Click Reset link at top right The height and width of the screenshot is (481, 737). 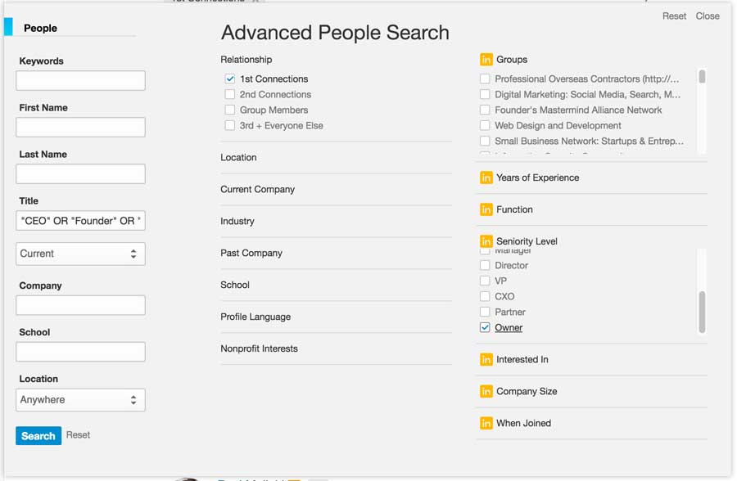pos(674,16)
